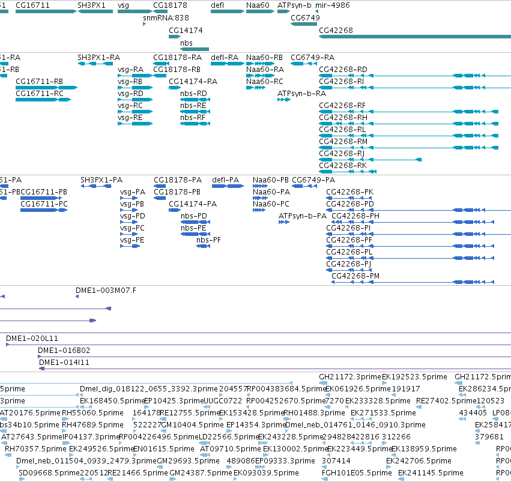Select the defl gene arrow glyph

tap(228, 11)
